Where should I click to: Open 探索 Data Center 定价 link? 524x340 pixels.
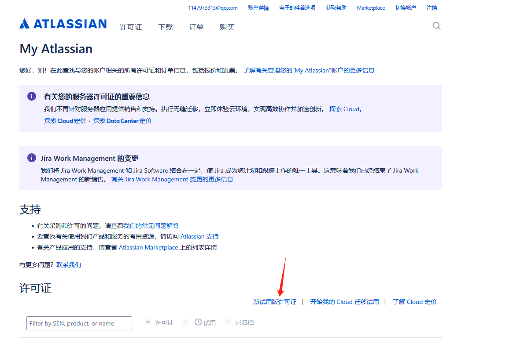[122, 121]
